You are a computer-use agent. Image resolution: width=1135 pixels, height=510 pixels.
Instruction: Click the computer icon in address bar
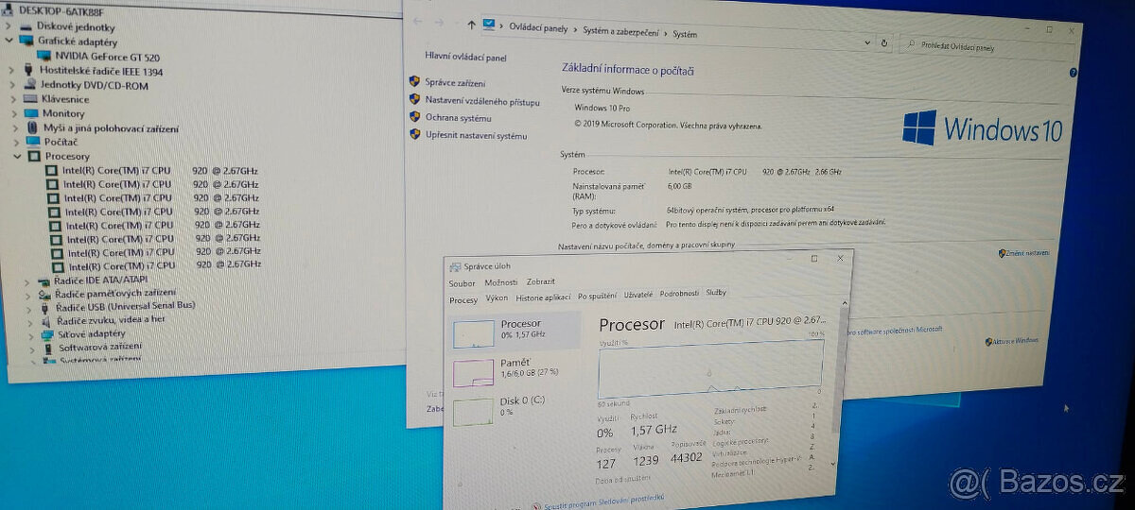coord(488,25)
